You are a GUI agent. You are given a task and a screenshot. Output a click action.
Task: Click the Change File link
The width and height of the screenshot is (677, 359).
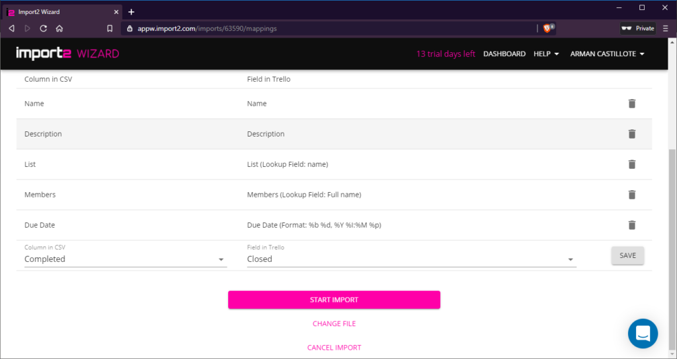pos(334,324)
